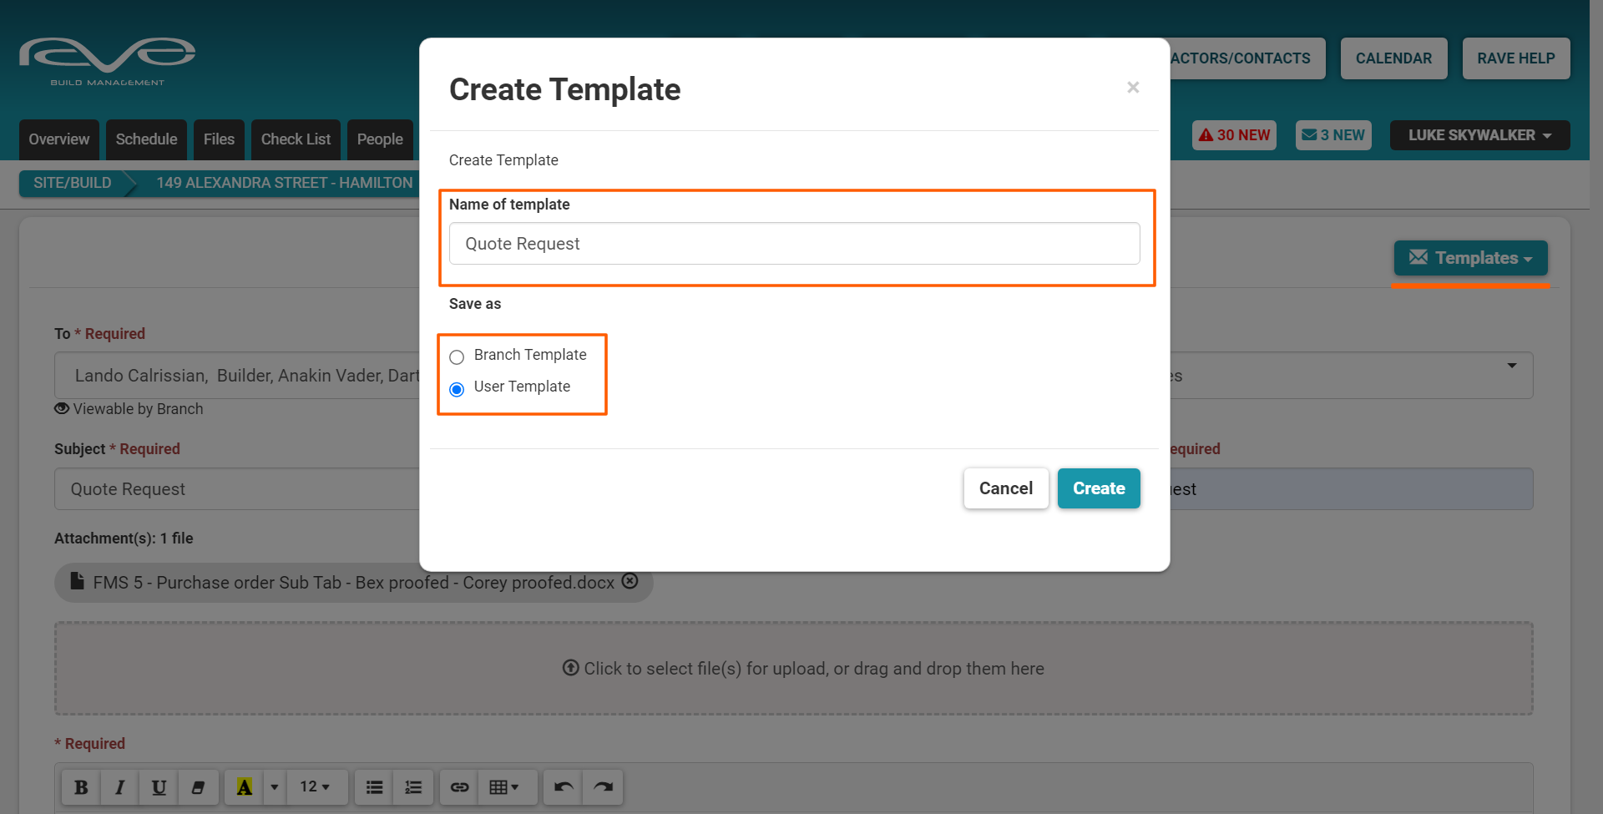Viewport: 1603px width, 814px height.
Task: Expand the text color options arrow
Action: (274, 787)
